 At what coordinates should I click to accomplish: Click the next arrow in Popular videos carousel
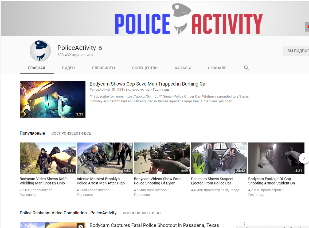304,158
